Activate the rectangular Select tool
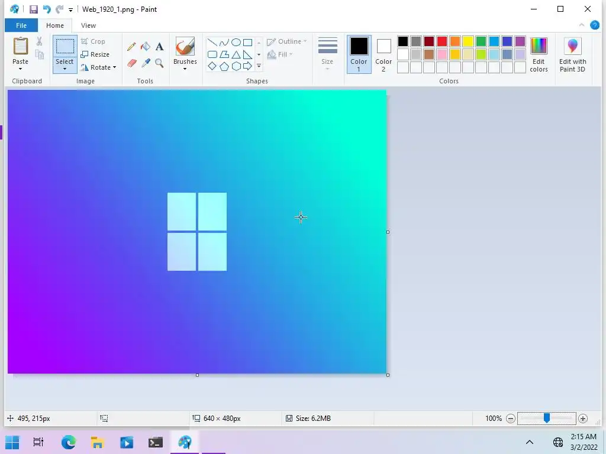This screenshot has width=606, height=454. [65, 46]
